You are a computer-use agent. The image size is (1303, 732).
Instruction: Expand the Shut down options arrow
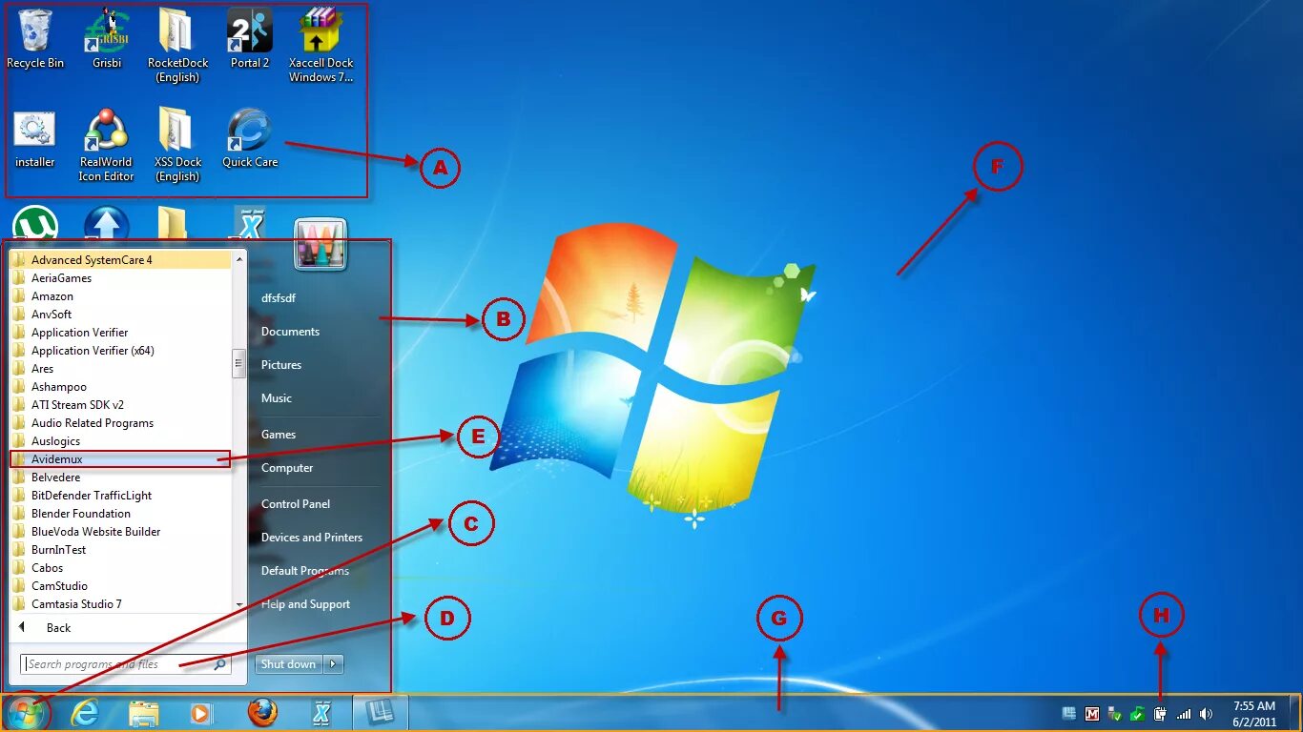[331, 664]
